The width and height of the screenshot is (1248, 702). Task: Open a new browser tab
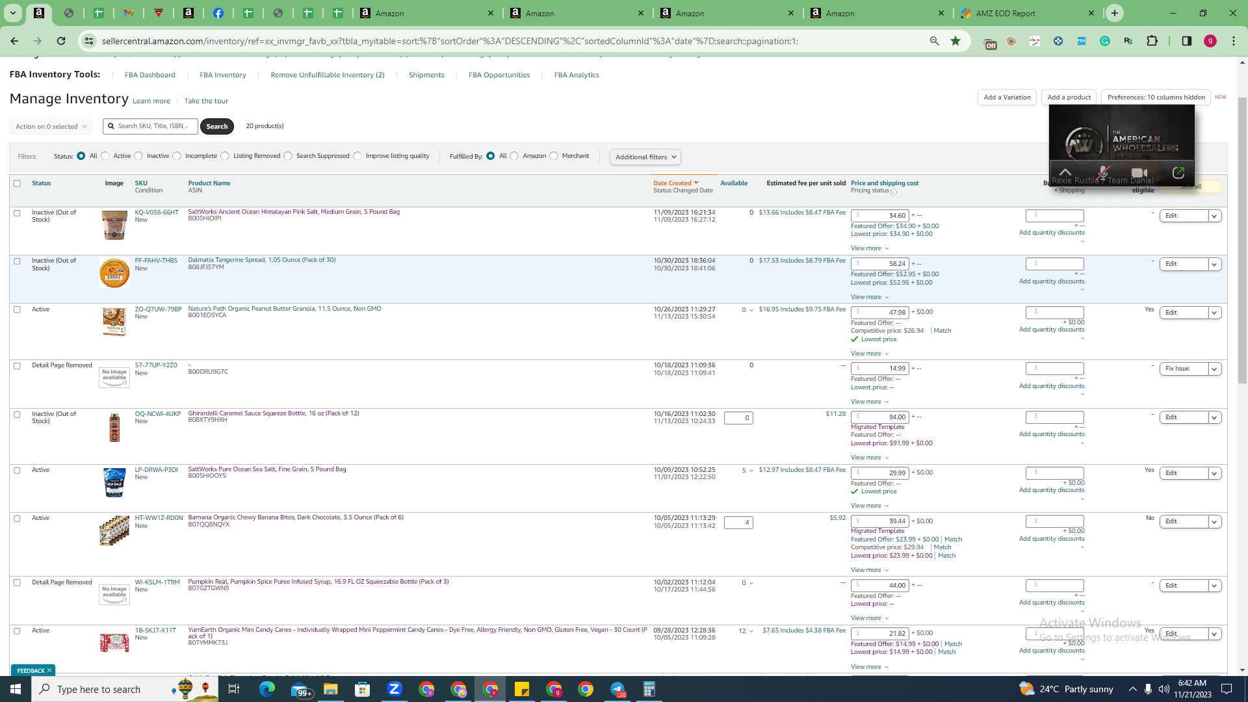point(1115,13)
